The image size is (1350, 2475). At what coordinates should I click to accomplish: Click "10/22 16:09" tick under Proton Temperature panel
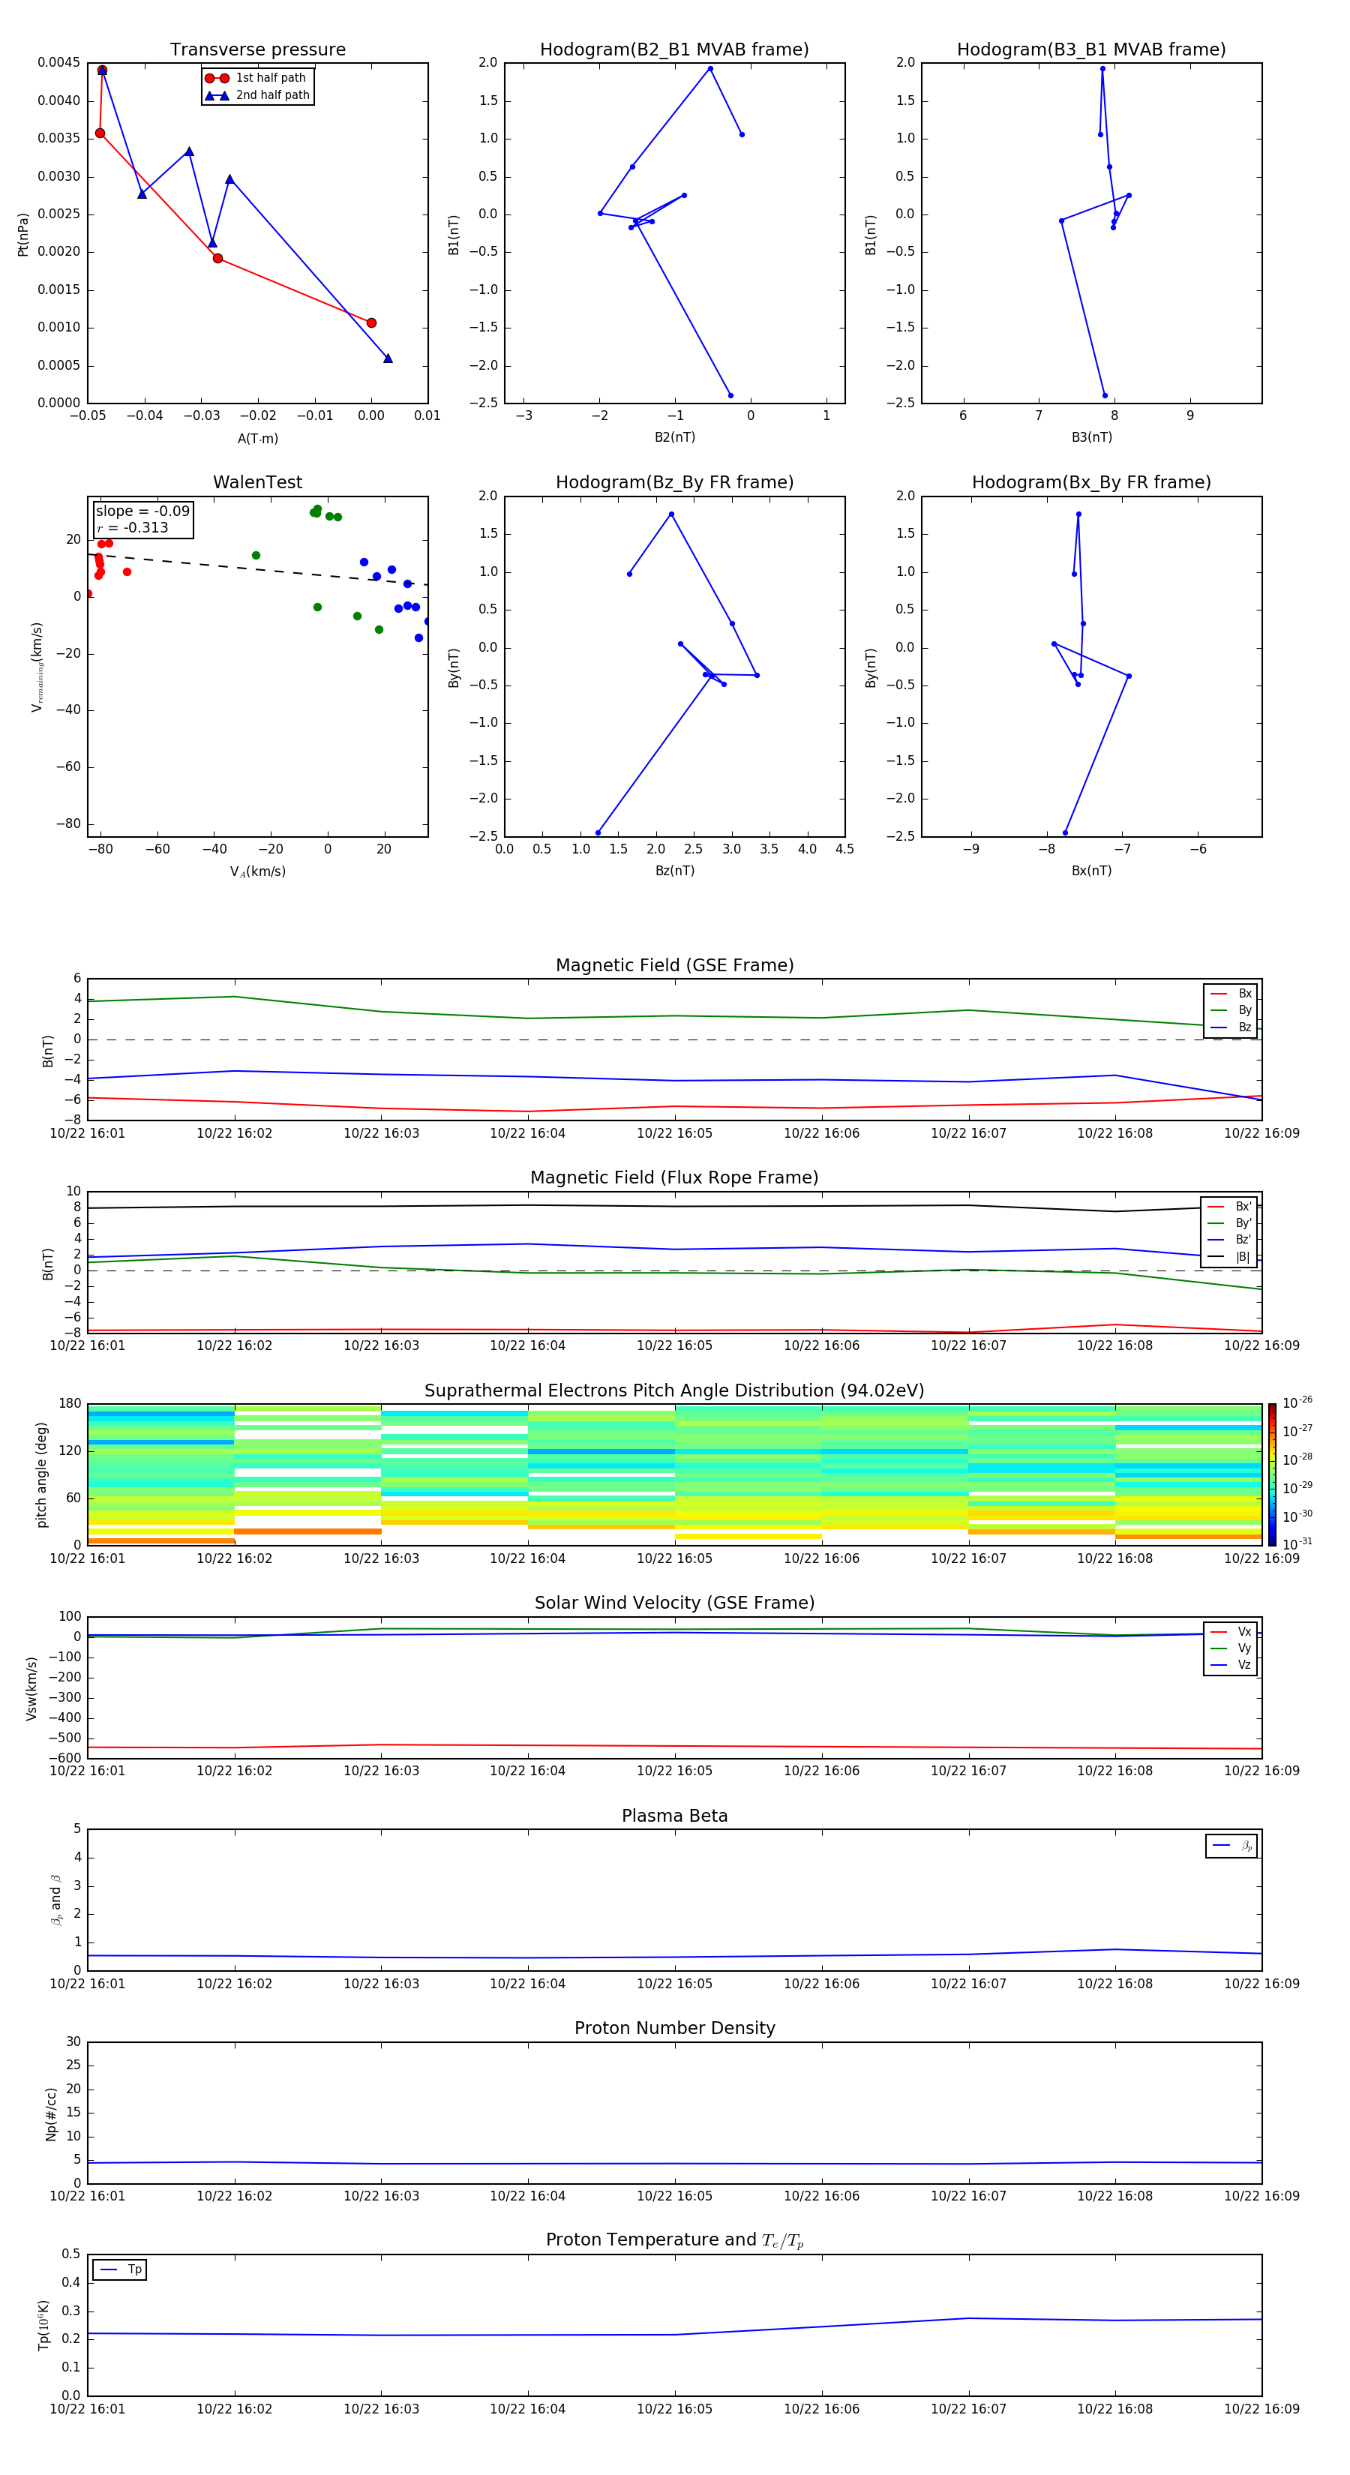(x=1261, y=2409)
